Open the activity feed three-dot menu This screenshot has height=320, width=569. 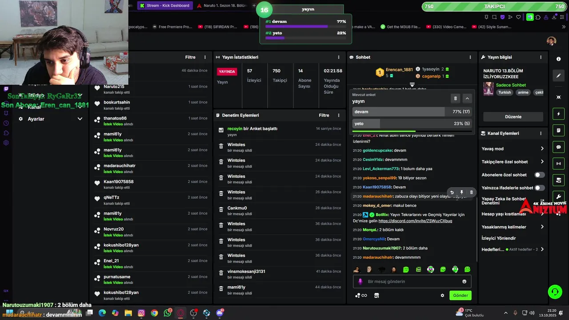205,57
